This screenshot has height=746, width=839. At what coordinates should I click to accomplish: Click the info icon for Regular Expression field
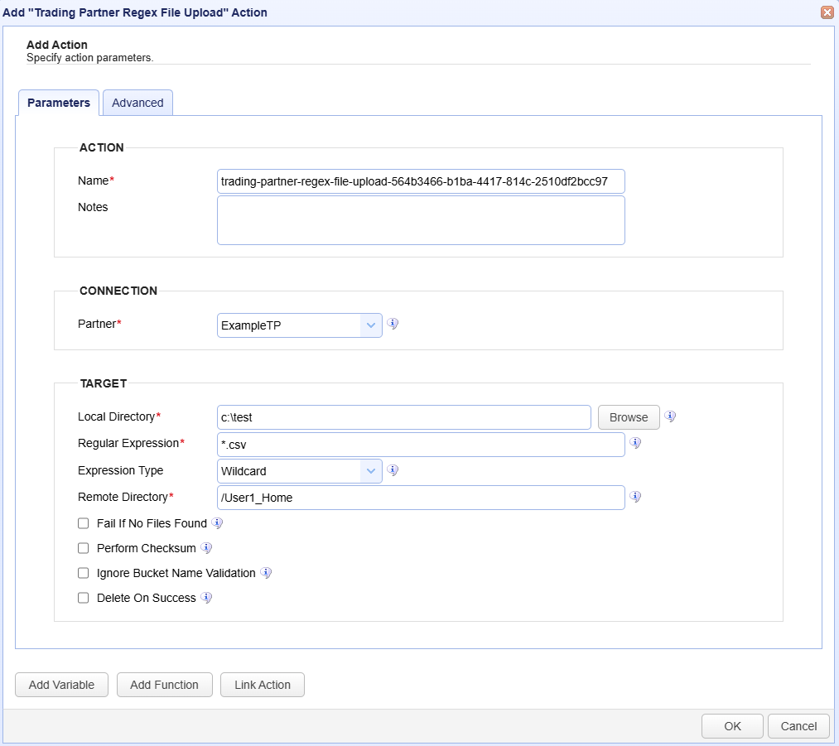635,443
